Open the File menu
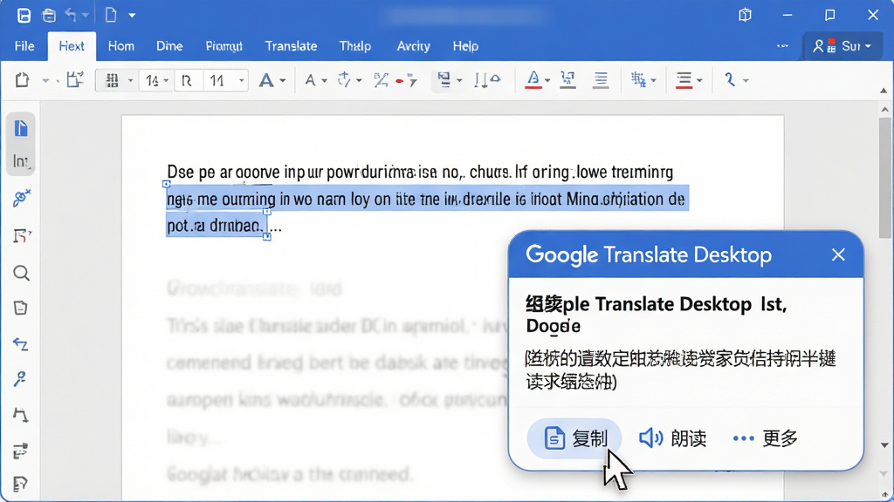Image resolution: width=894 pixels, height=502 pixels. [x=24, y=46]
